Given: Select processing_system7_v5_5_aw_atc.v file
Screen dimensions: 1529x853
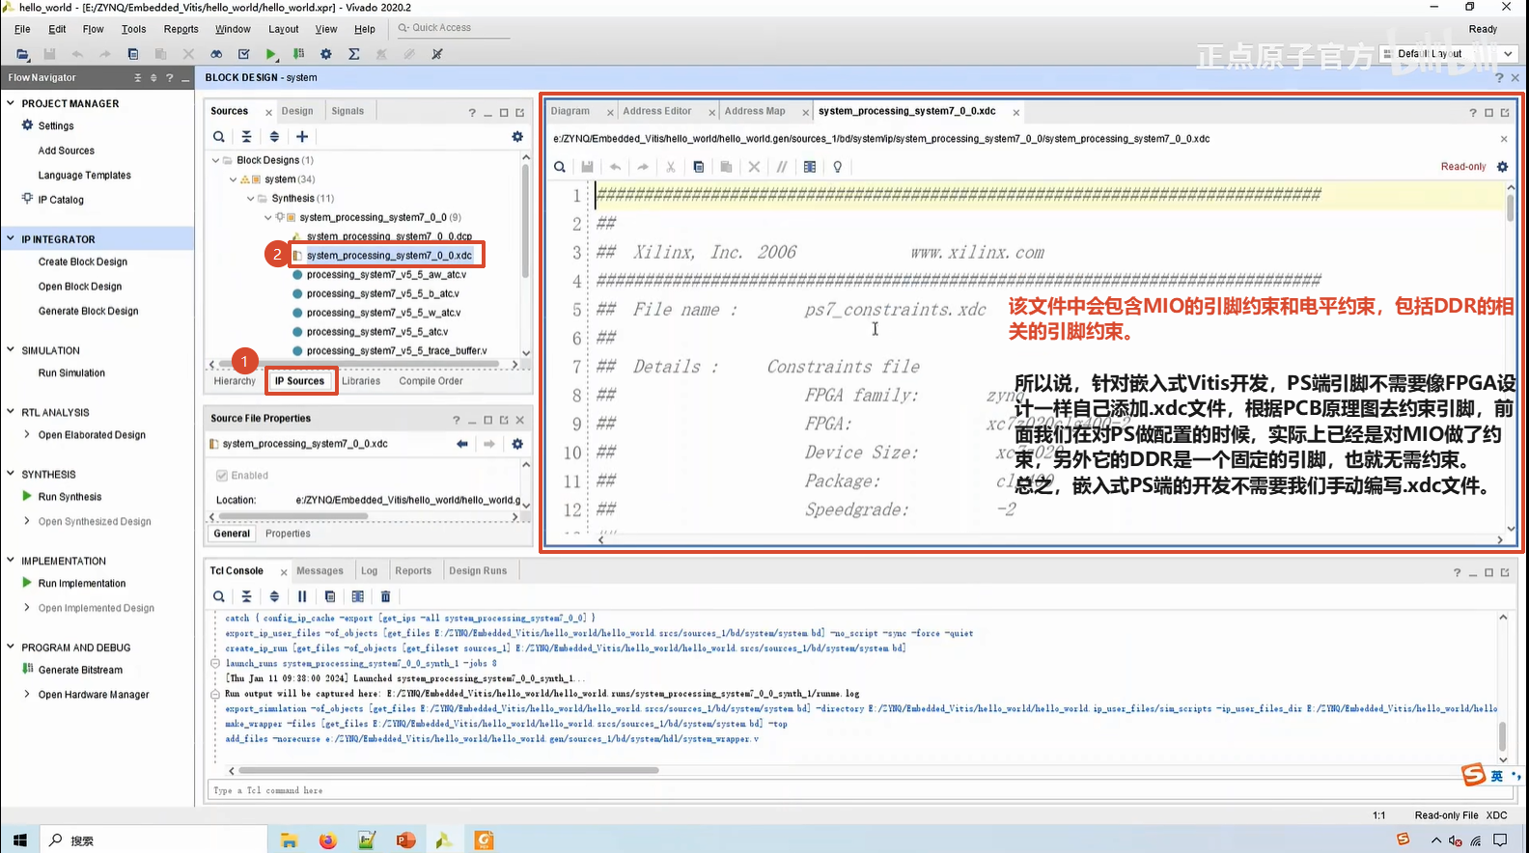Looking at the screenshot, I should [x=386, y=275].
